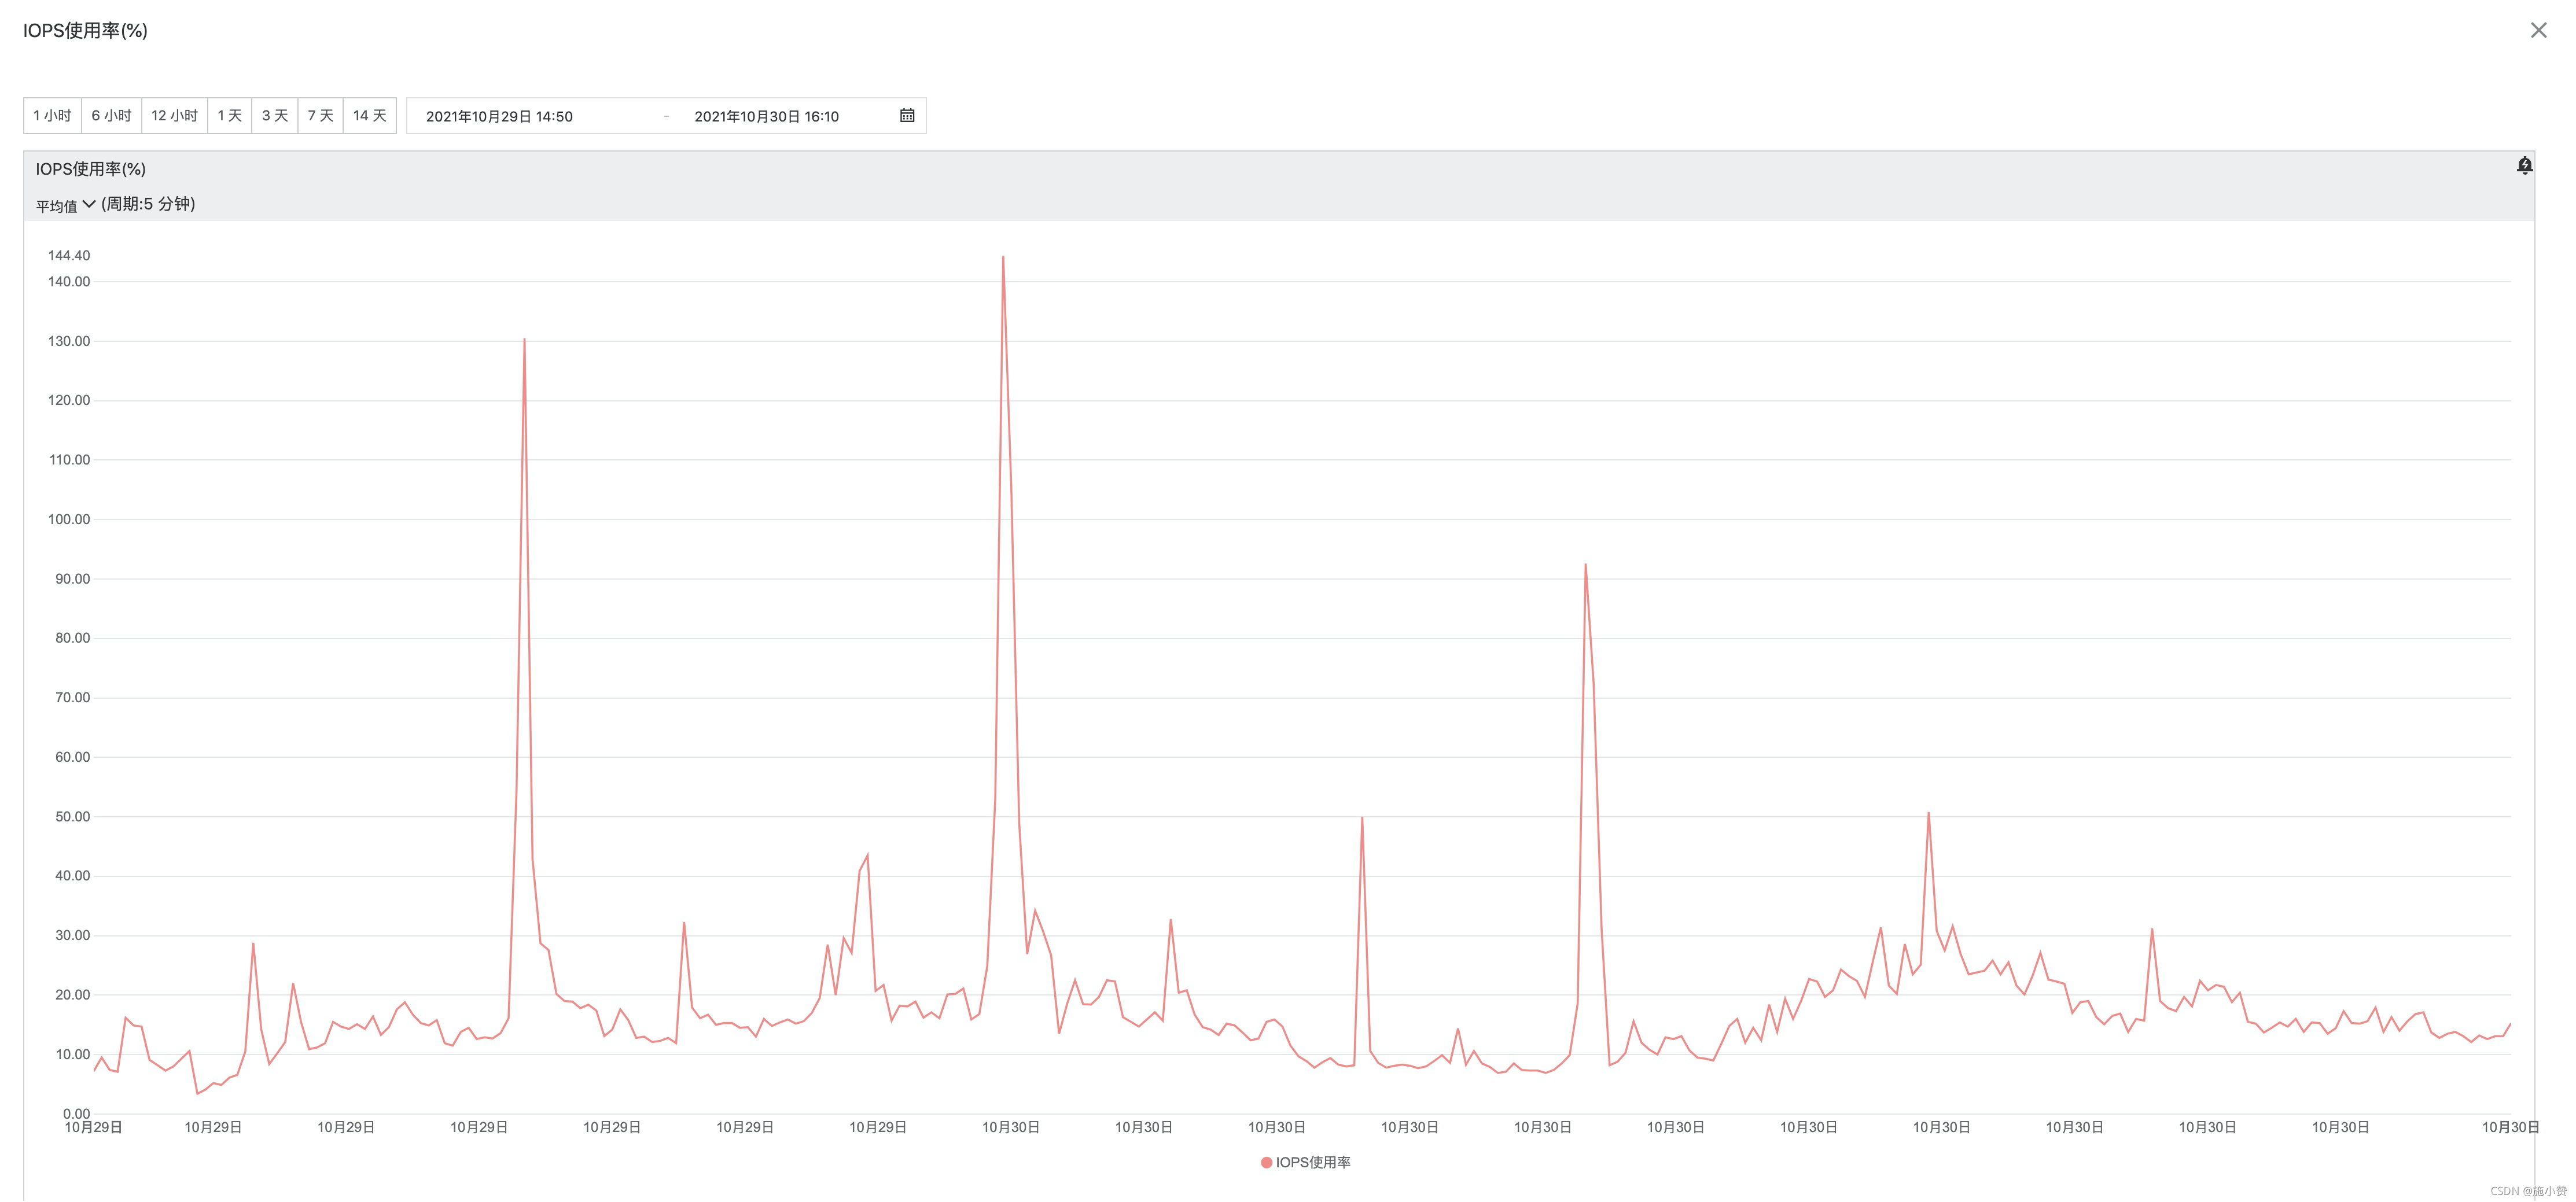Click the 92 spike peak on chart
2576x1202 pixels.
click(1585, 565)
